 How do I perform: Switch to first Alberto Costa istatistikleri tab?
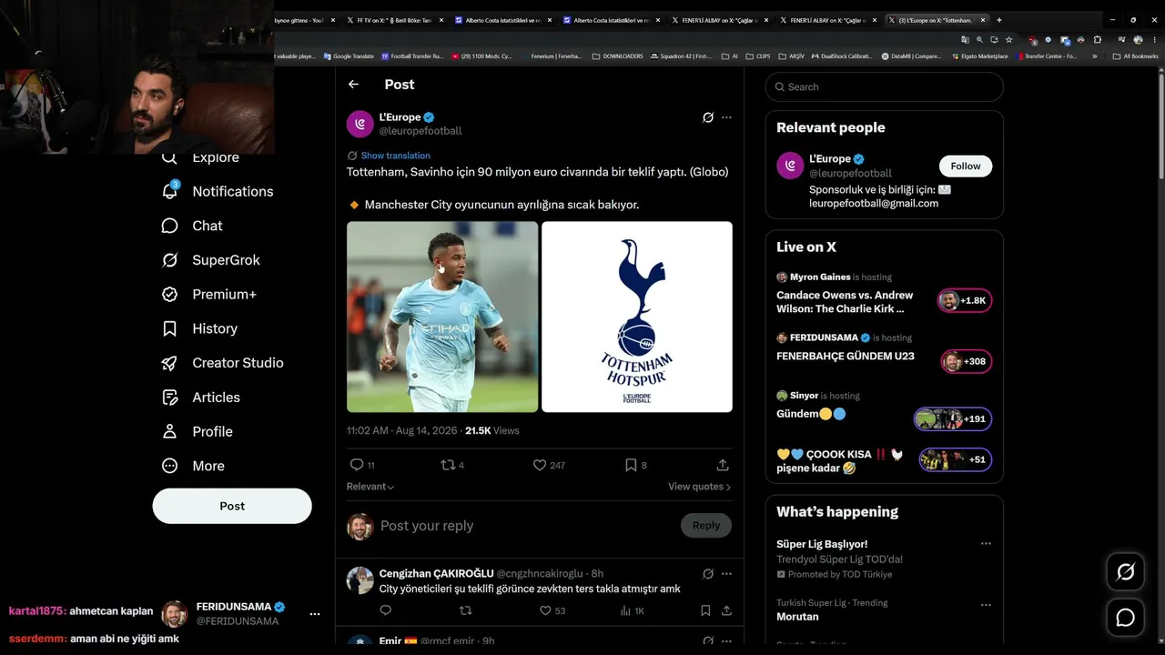coord(503,20)
